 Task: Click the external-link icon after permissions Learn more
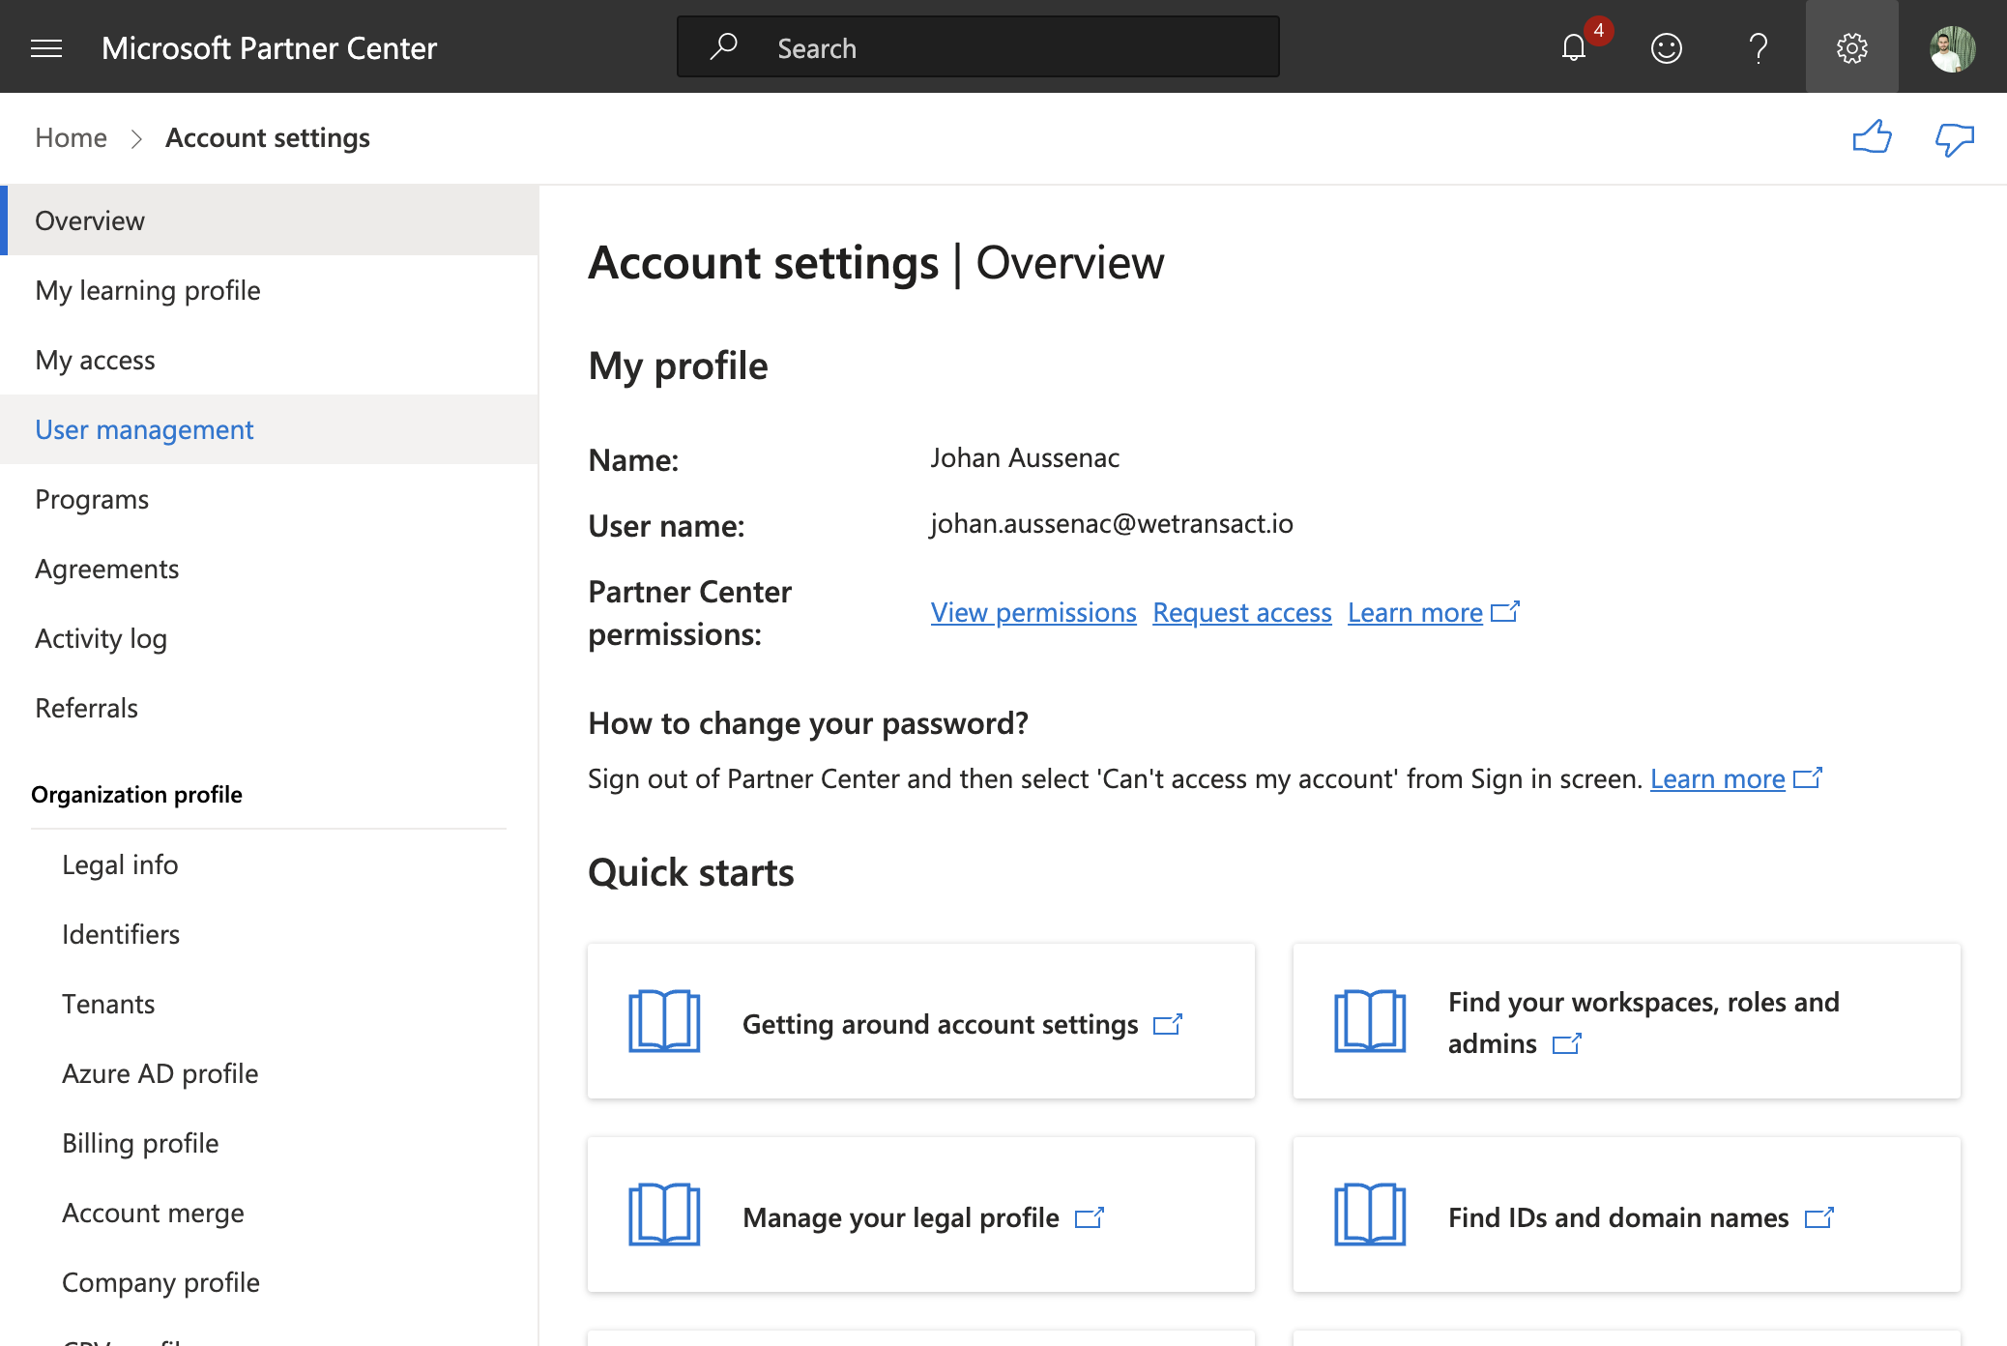pyautogui.click(x=1505, y=611)
